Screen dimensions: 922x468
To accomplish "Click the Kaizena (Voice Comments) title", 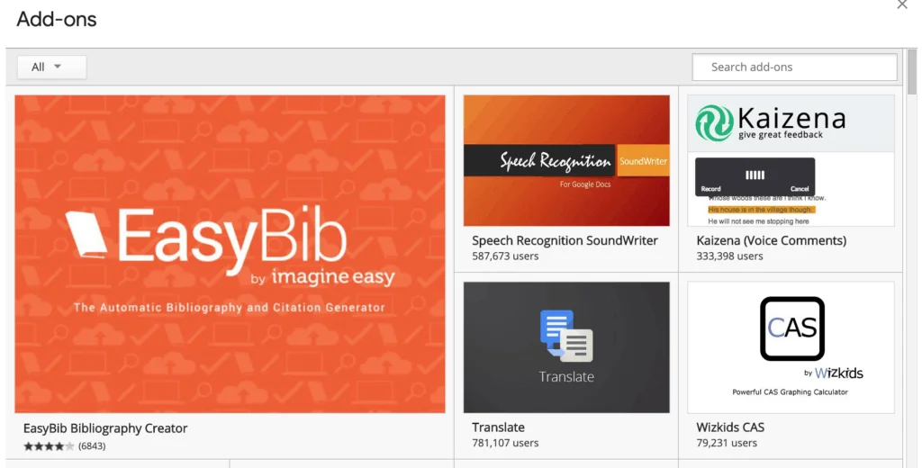I will tap(771, 240).
